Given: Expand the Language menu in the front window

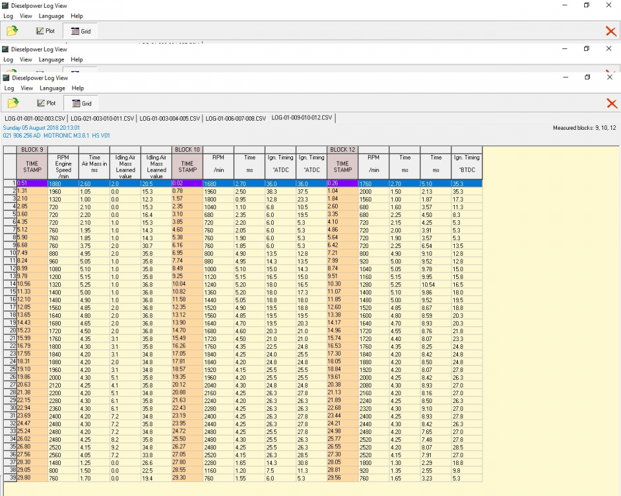Looking at the screenshot, I should point(52,88).
